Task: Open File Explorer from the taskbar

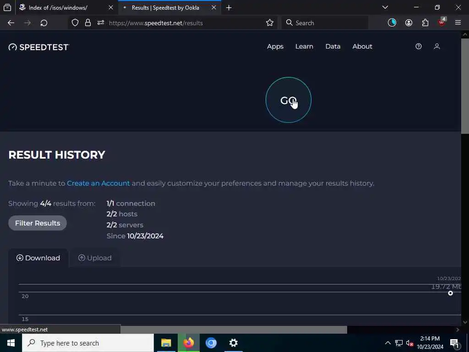Action: point(166,343)
